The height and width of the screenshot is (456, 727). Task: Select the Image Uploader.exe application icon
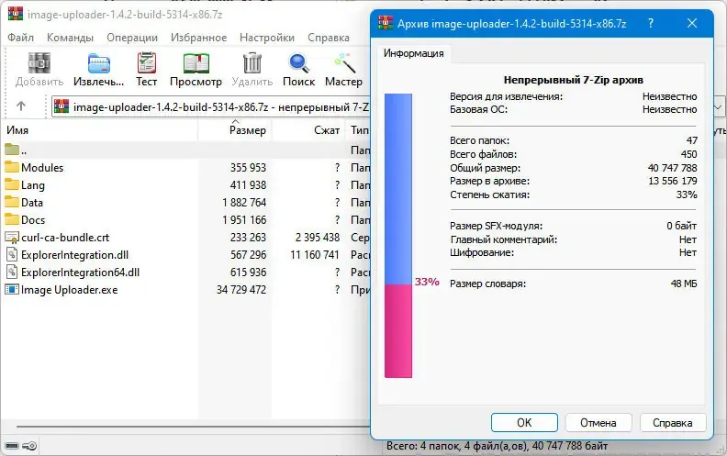pos(12,290)
